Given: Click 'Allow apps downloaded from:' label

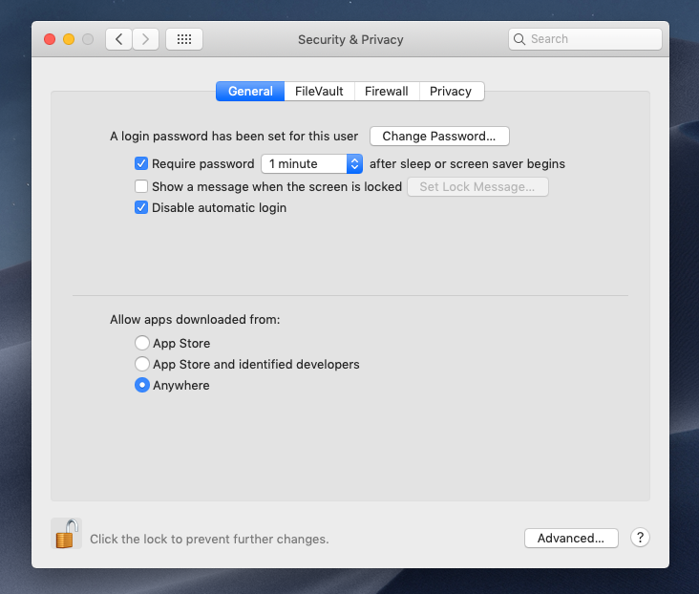Looking at the screenshot, I should (195, 319).
